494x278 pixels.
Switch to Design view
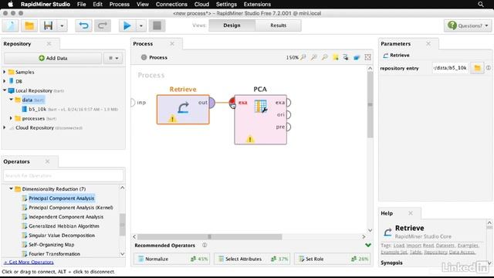tap(232, 25)
